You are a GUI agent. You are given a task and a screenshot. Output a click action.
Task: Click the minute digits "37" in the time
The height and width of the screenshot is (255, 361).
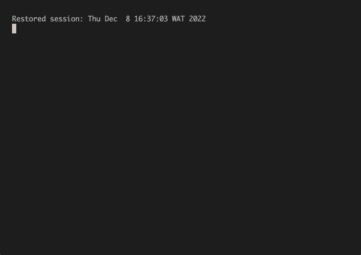151,19
